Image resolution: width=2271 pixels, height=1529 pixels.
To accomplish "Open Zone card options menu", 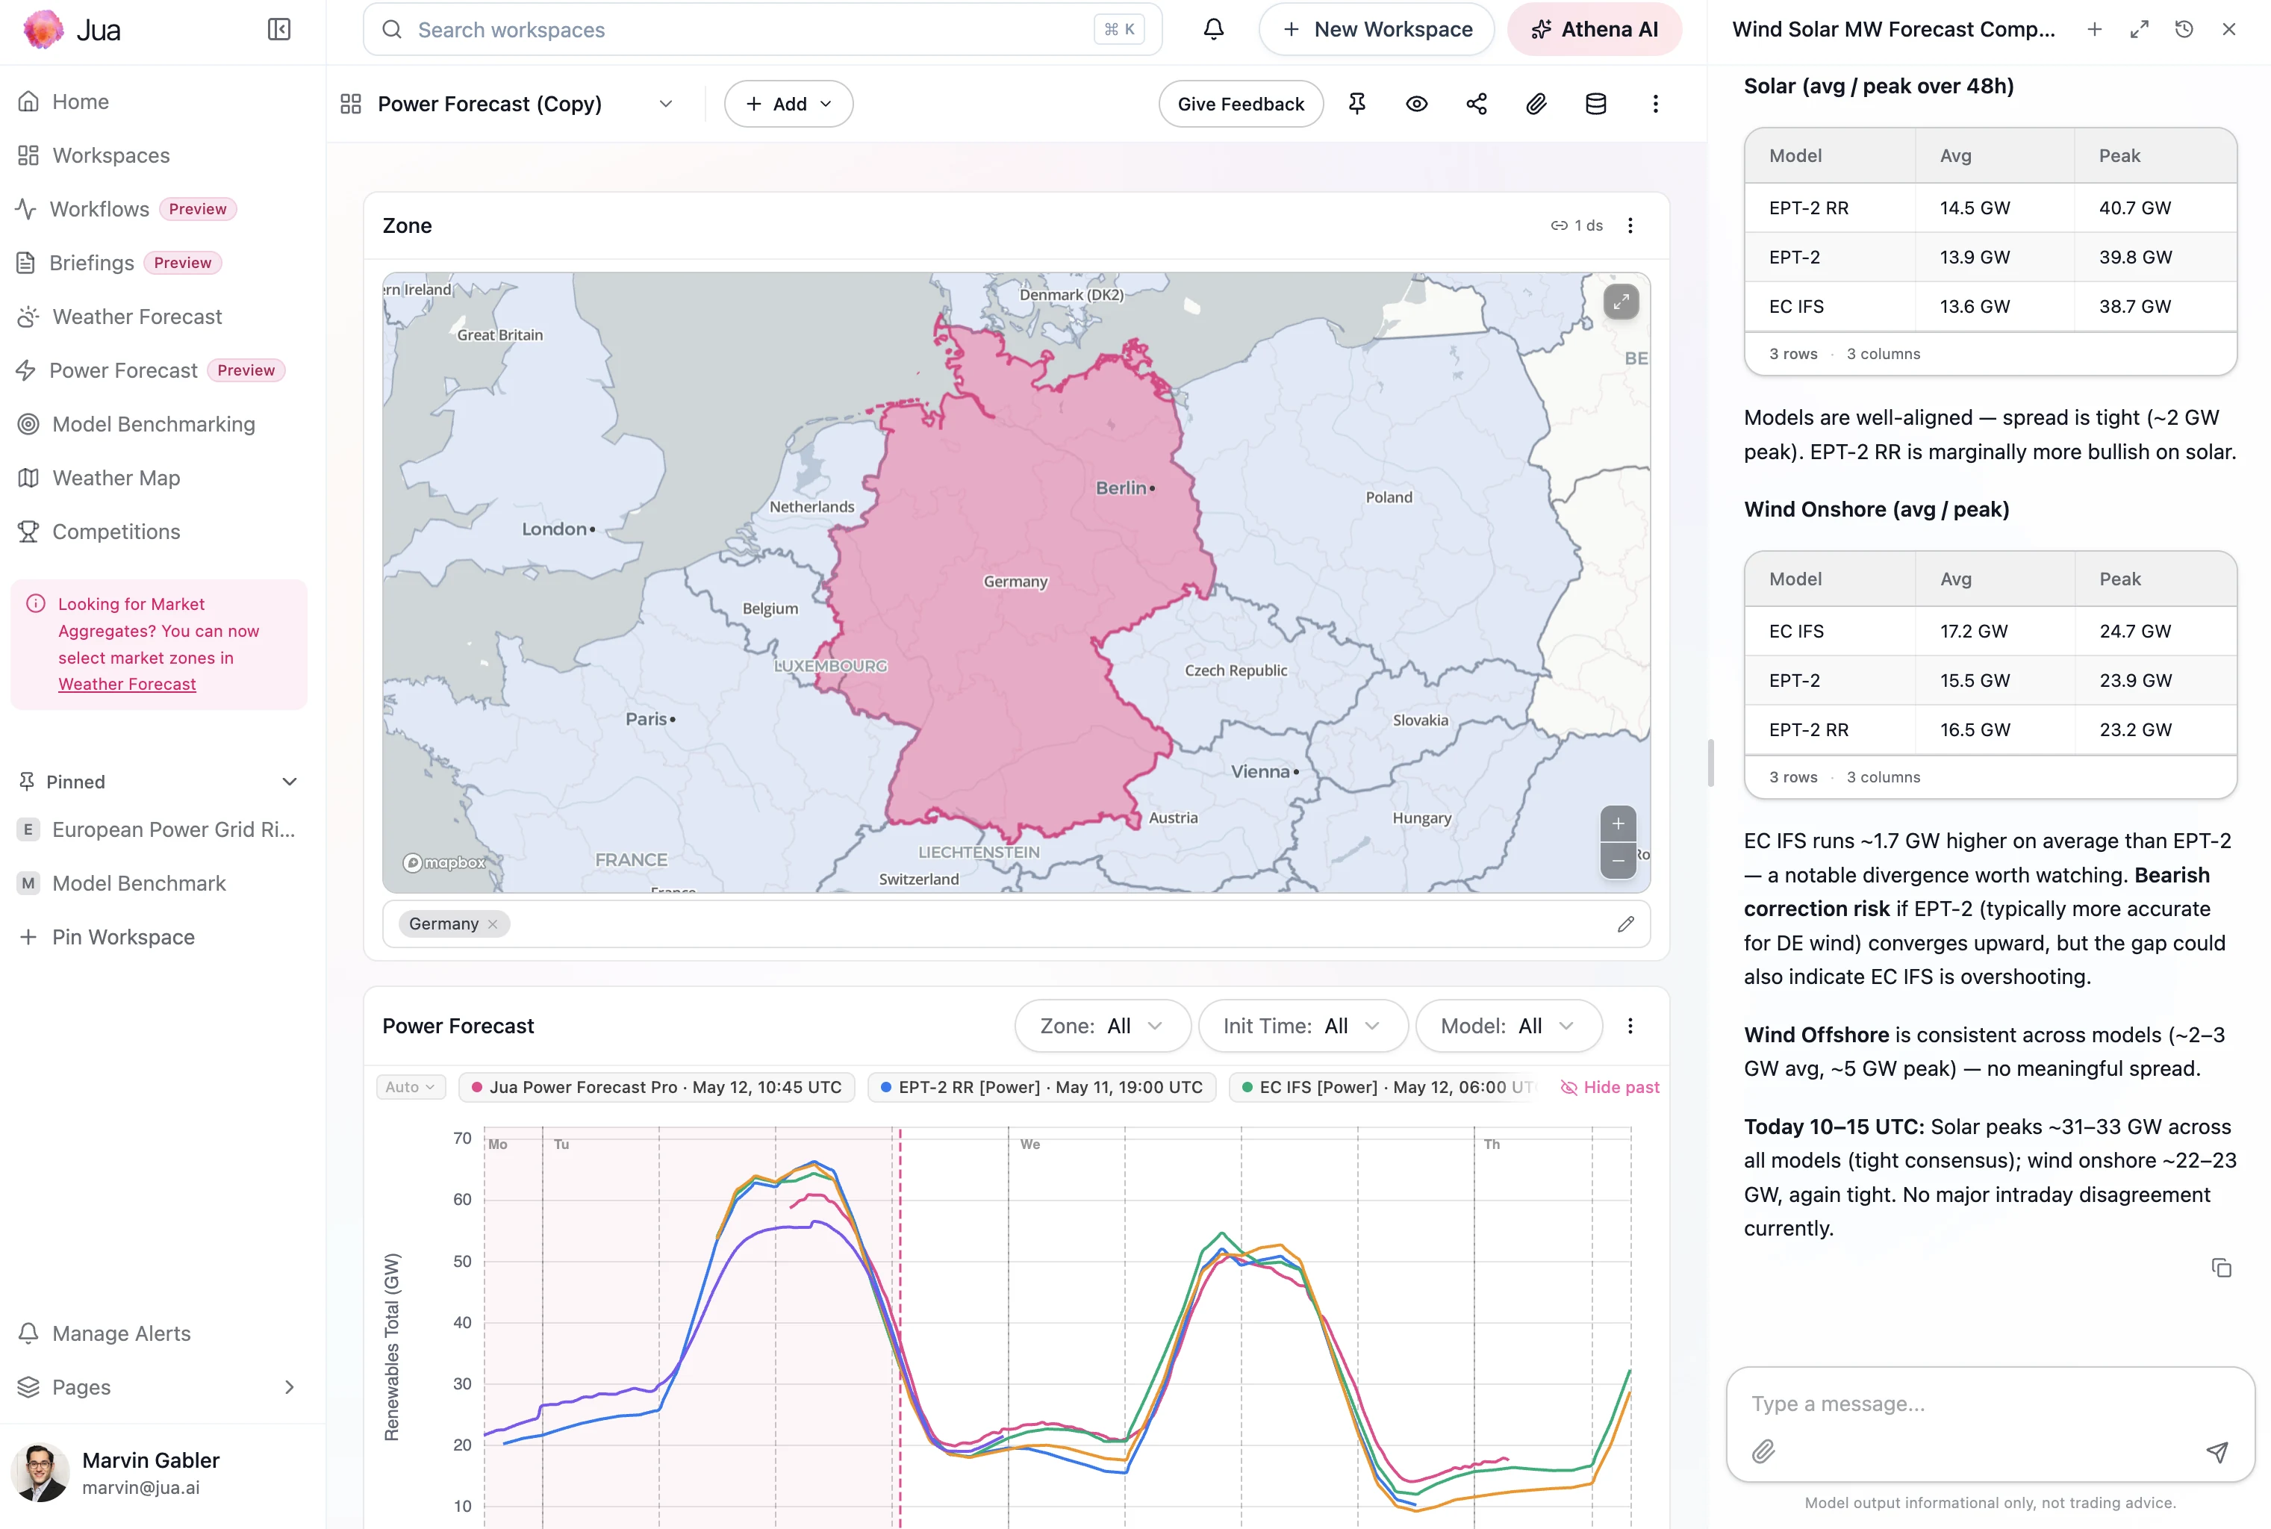I will (1630, 225).
